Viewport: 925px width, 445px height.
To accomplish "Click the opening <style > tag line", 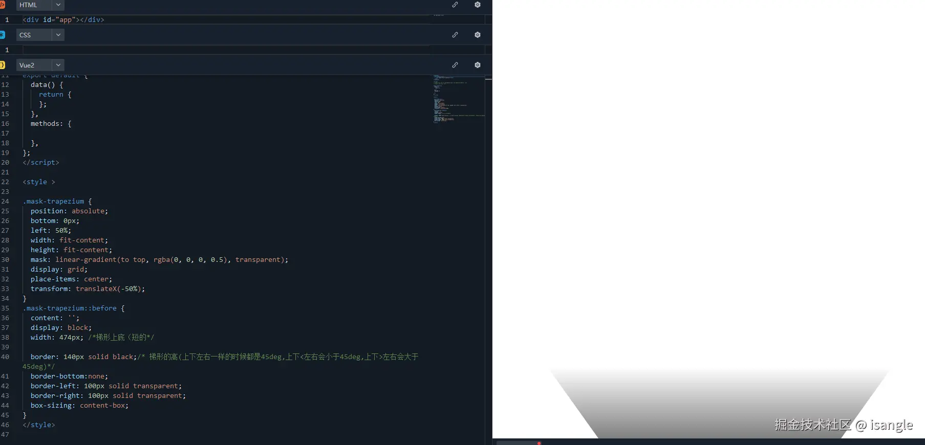I will tap(39, 182).
